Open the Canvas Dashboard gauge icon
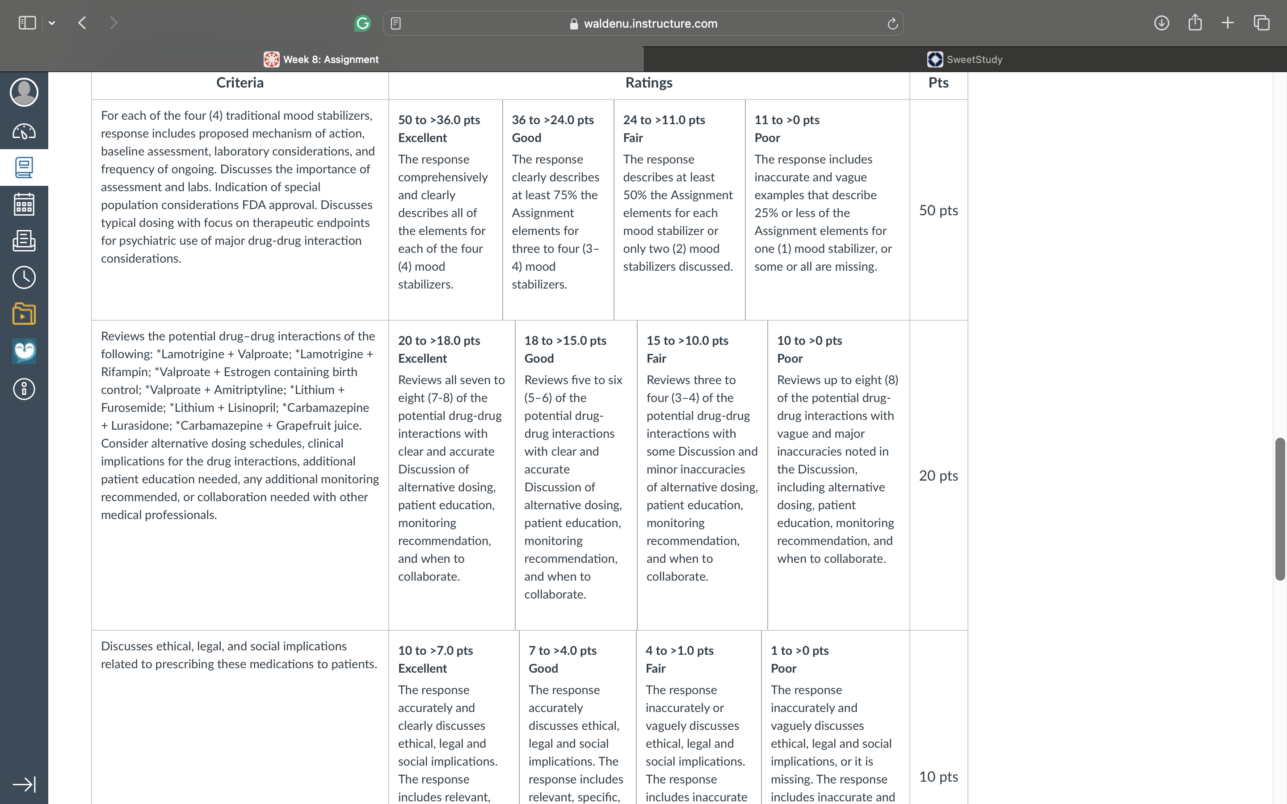 24,131
